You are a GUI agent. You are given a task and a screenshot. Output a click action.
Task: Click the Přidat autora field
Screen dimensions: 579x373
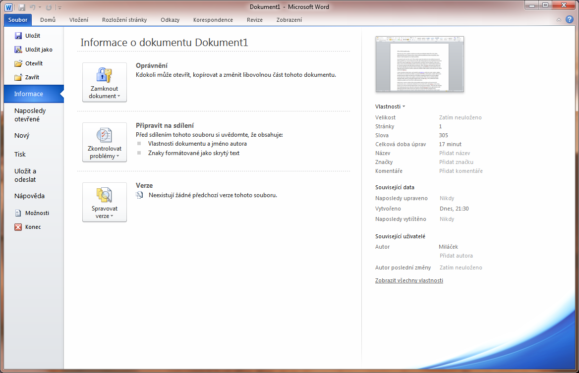456,256
